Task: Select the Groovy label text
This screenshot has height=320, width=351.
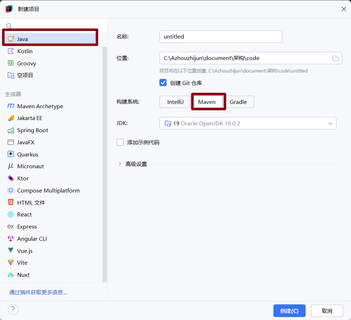Action: [27, 64]
